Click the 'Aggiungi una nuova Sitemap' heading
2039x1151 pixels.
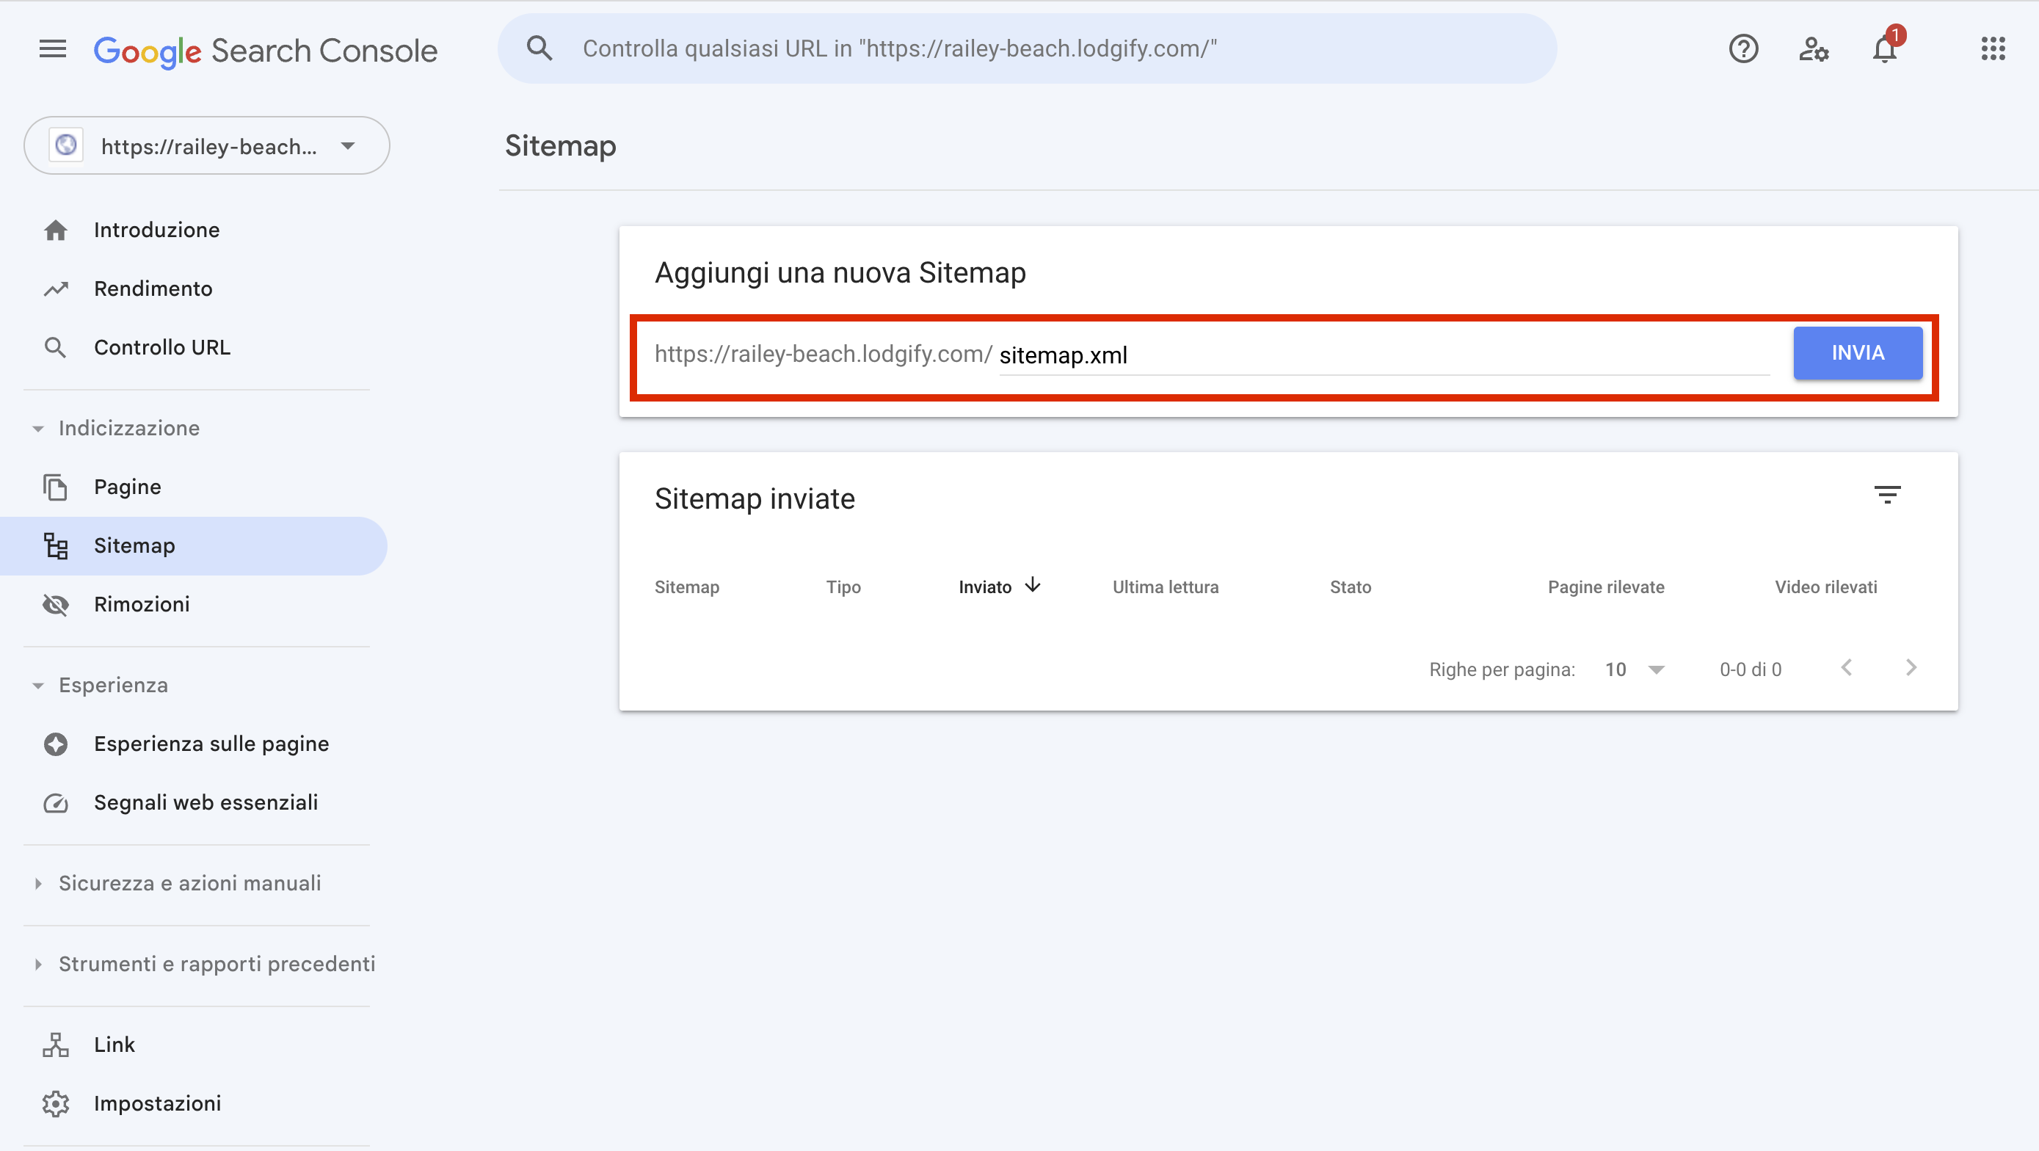pos(840,273)
